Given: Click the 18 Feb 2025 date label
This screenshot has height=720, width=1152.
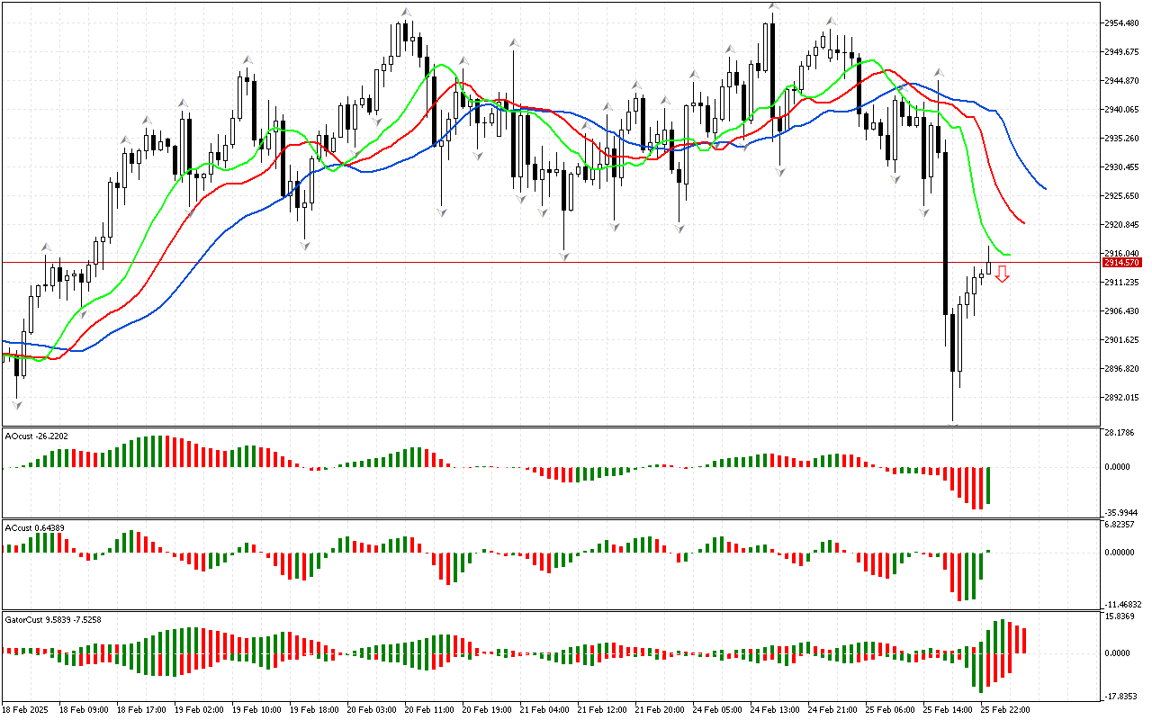Looking at the screenshot, I should (x=24, y=710).
